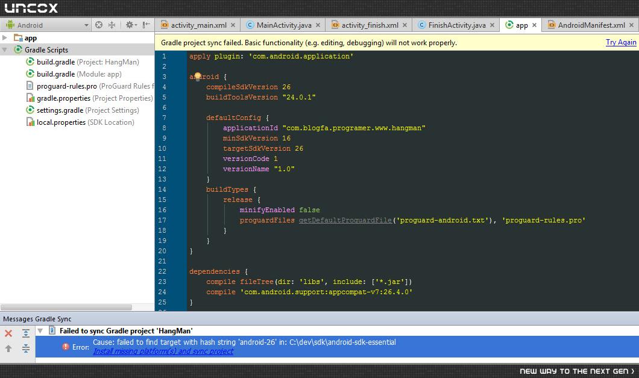Click the red error icon in messages

tap(65, 347)
